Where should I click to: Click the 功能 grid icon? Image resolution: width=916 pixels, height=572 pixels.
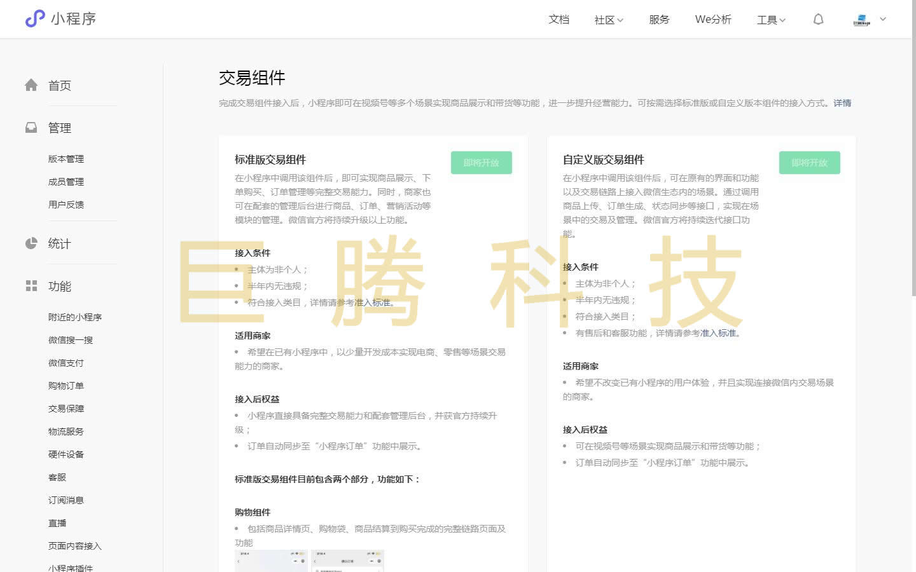[31, 286]
